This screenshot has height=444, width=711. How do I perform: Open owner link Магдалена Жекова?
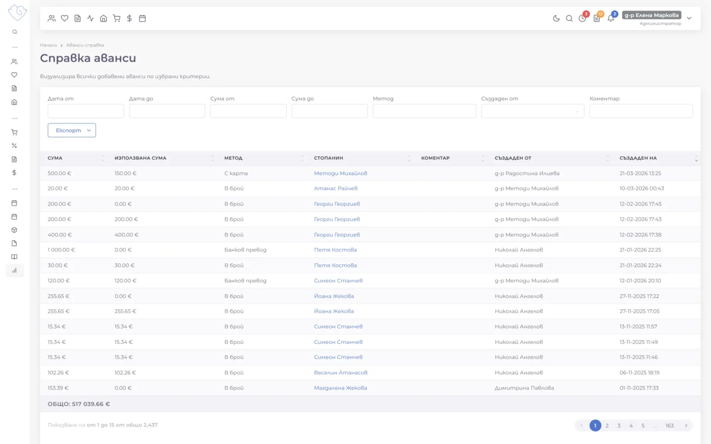(x=340, y=388)
